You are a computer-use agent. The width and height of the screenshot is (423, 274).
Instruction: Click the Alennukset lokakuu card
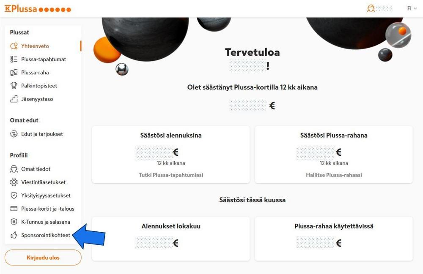pos(171,239)
